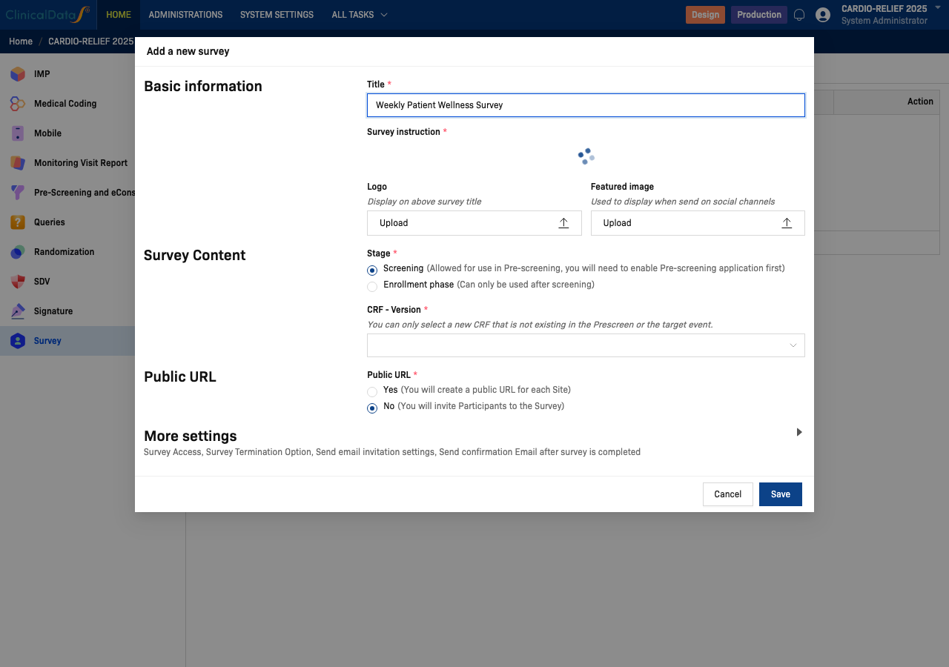Screen dimensions: 949x667
Task: Click the Mobile sidebar icon
Action: (x=18, y=133)
